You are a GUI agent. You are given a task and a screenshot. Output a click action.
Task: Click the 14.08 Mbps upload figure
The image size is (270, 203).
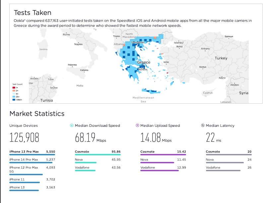[156, 137]
